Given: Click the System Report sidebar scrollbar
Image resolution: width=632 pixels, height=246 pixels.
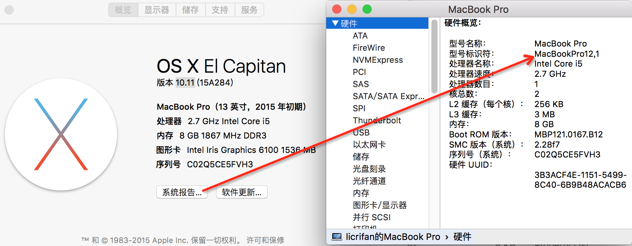Looking at the screenshot, I should [x=434, y=56].
